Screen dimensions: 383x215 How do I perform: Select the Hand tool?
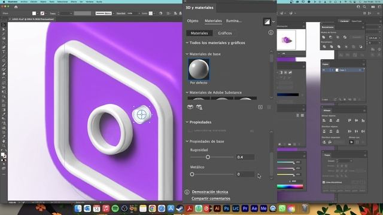(x=4, y=141)
